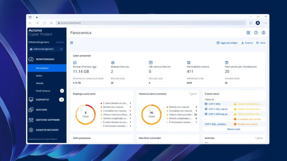287x161 pixels.
Task: Click the Backup effettuato oggi drive icon
Action: 75,63
